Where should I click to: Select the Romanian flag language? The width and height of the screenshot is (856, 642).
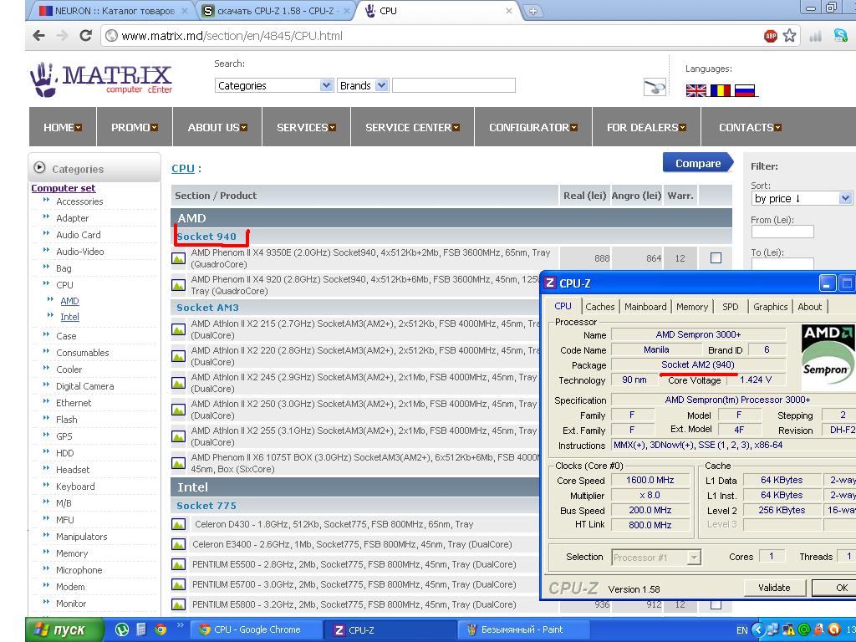pyautogui.click(x=720, y=90)
